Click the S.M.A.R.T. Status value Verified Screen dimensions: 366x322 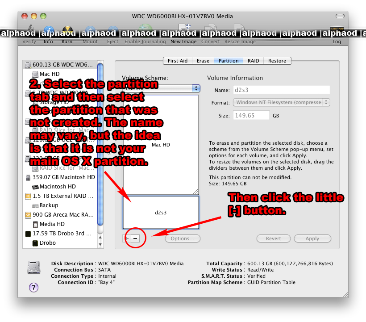click(256, 276)
